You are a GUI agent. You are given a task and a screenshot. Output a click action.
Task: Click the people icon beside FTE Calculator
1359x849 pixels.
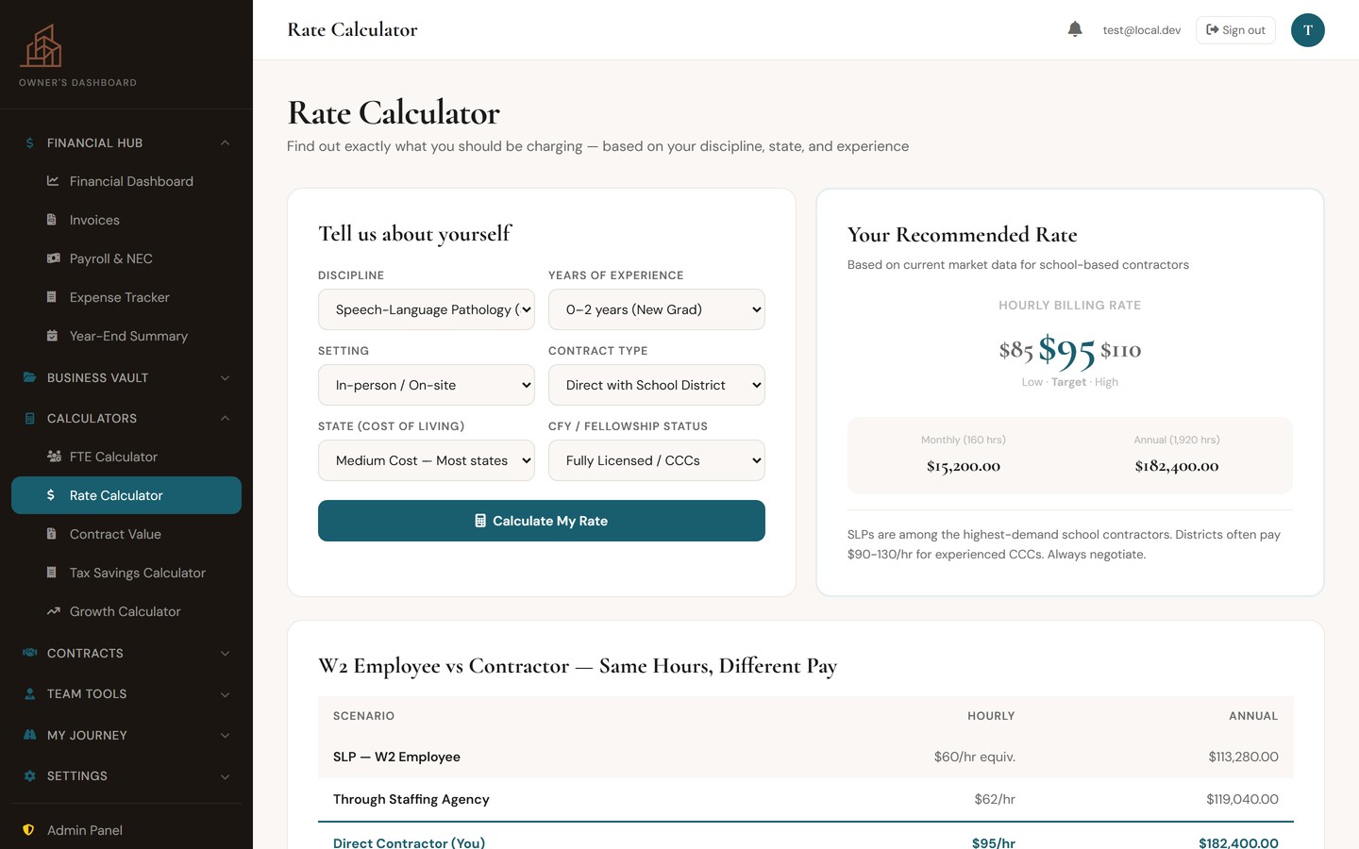pyautogui.click(x=54, y=457)
